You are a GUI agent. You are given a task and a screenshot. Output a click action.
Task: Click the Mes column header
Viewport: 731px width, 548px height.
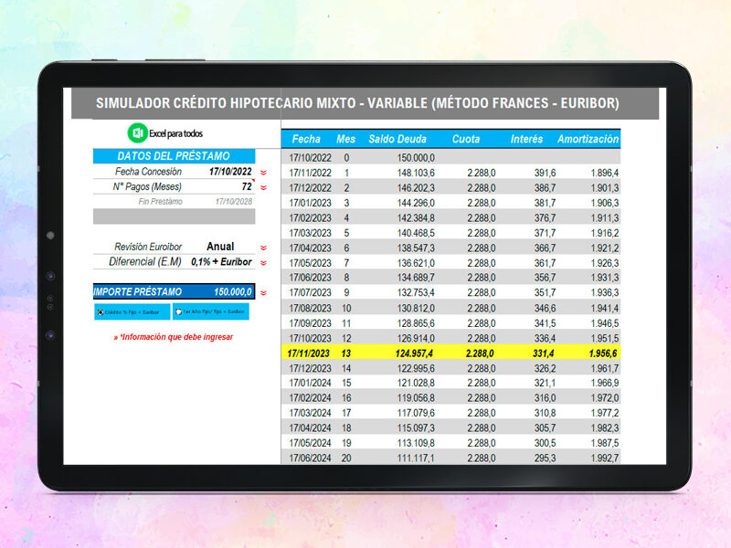pos(346,139)
